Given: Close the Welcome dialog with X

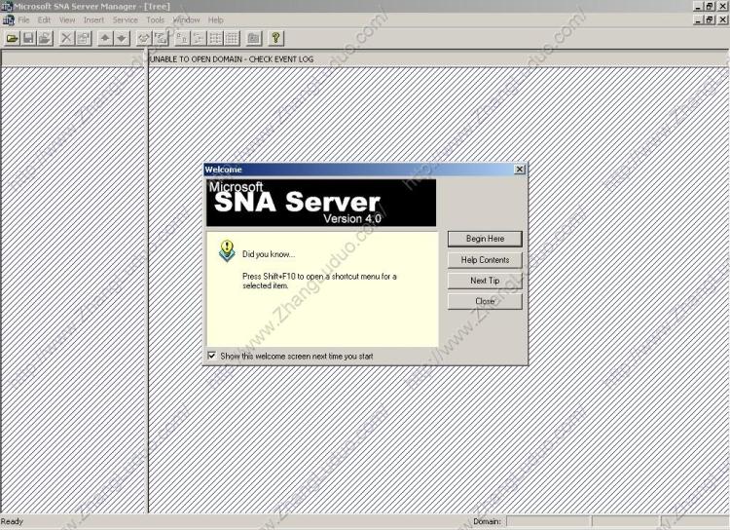Looking at the screenshot, I should coord(520,170).
